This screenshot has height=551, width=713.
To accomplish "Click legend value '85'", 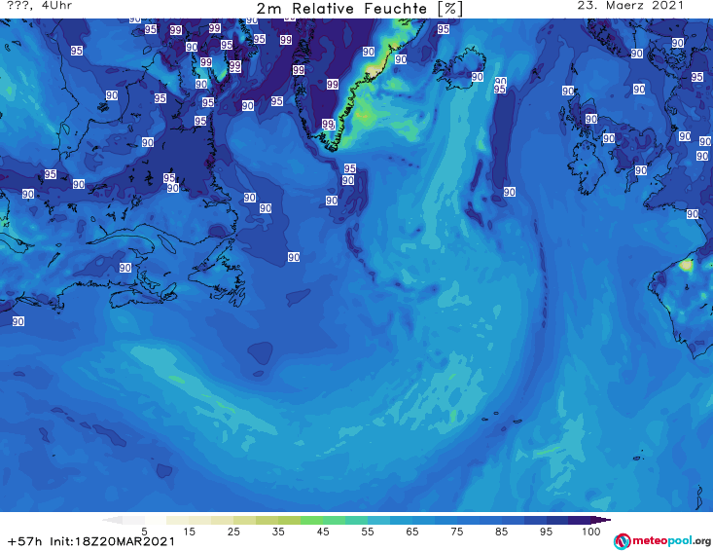I will (x=501, y=532).
